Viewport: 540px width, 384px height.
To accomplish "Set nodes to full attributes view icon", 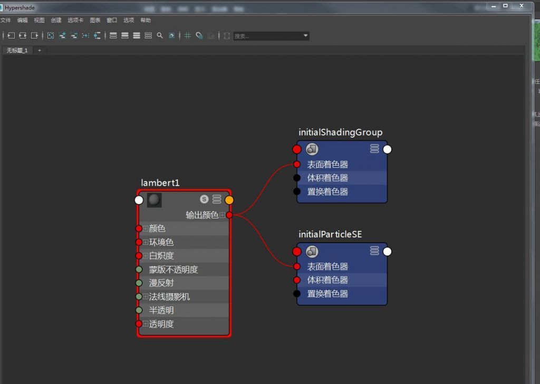I will tap(137, 35).
